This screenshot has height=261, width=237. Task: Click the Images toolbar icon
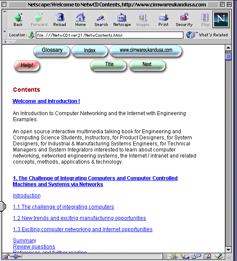coord(143,19)
